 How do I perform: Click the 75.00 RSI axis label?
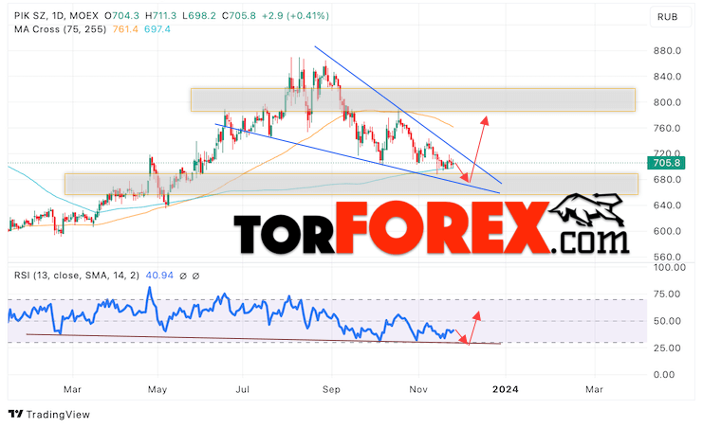[667, 294]
